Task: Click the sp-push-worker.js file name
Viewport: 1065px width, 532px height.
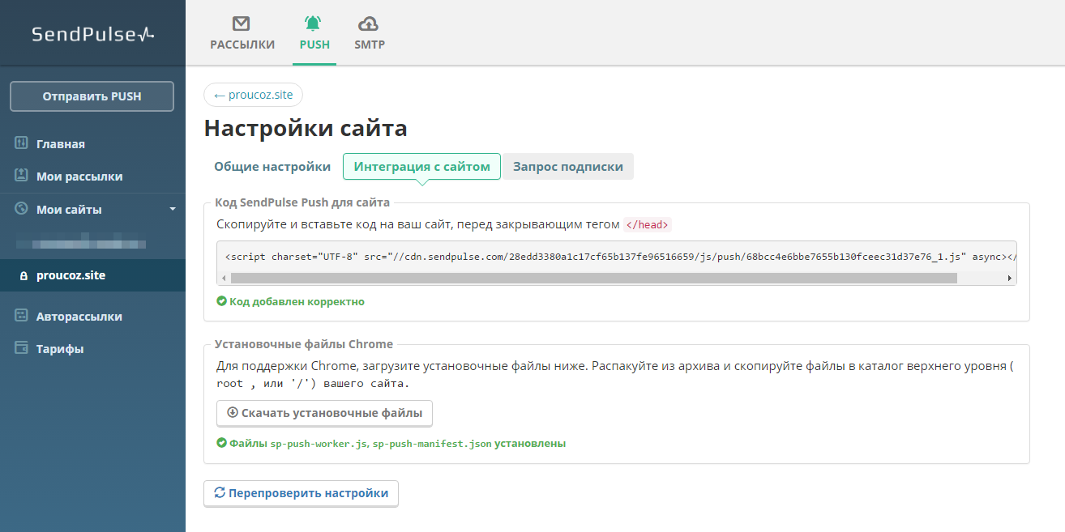Action: (x=319, y=444)
